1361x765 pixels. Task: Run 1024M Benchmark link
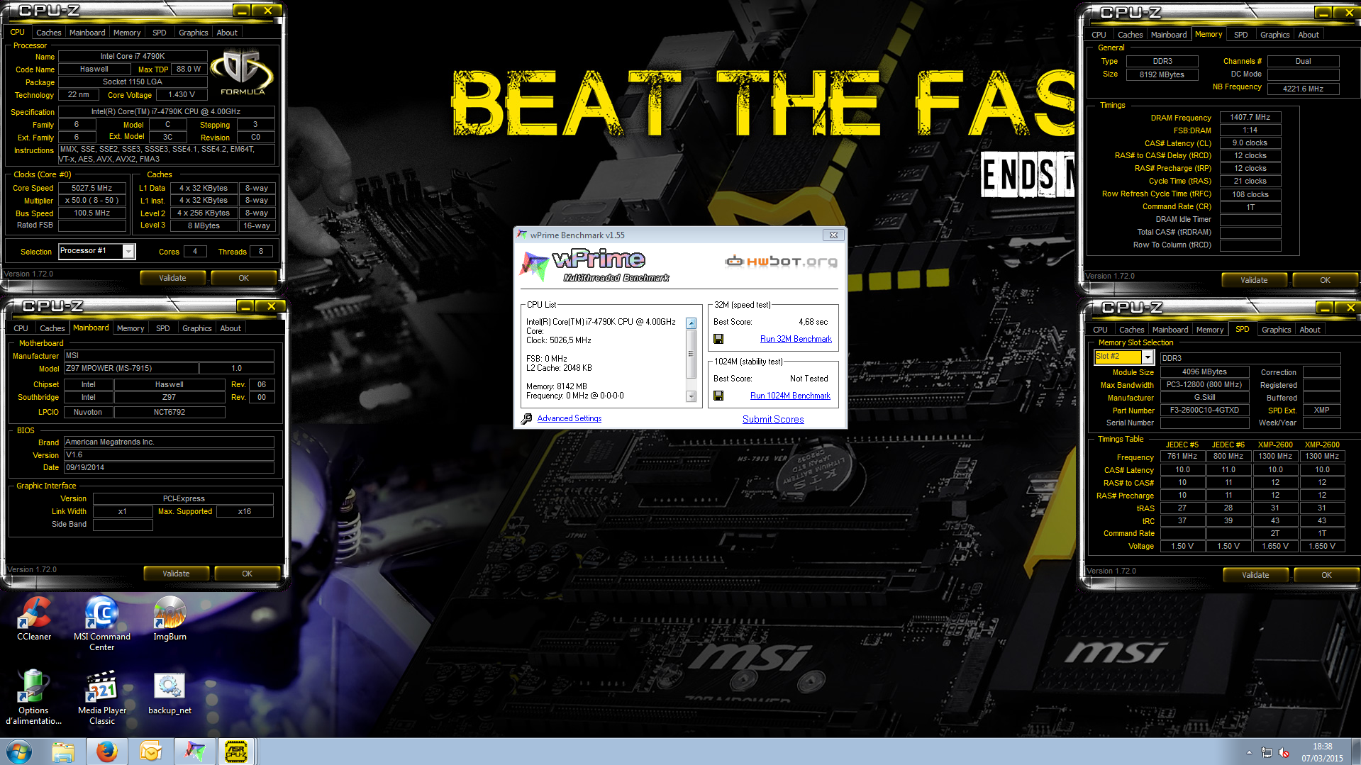[790, 396]
